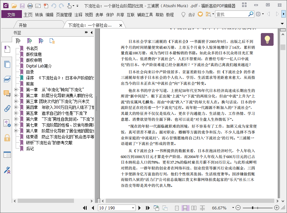This screenshot has width=287, height=213.
Task: Undo the last action
Action: 54,6
